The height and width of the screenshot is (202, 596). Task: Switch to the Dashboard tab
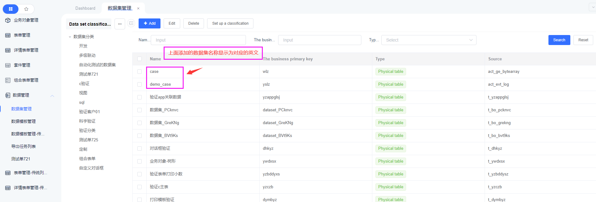(x=85, y=8)
